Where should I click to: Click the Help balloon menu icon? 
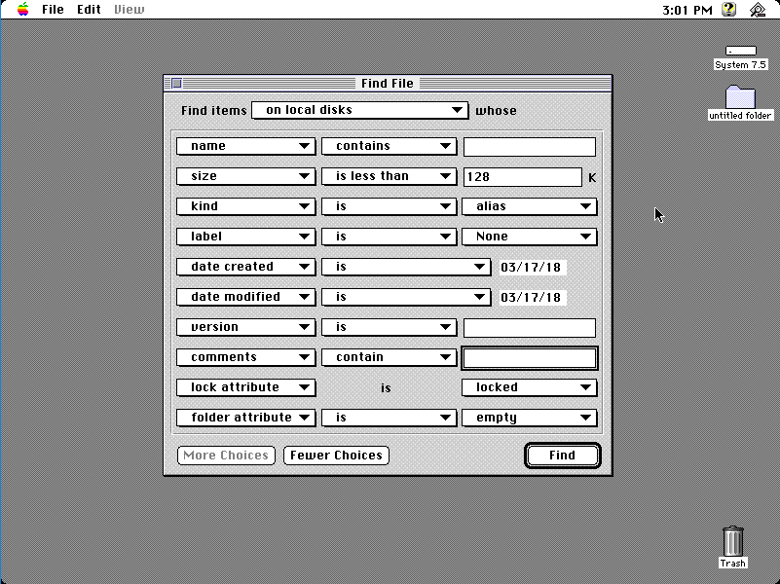[728, 10]
